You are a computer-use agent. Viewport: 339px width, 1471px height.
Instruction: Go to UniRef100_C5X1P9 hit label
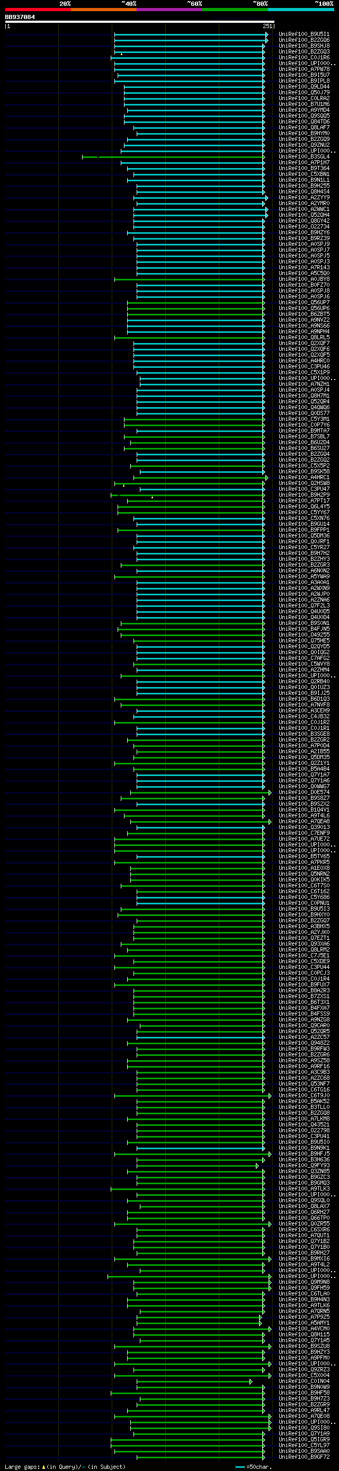304,372
